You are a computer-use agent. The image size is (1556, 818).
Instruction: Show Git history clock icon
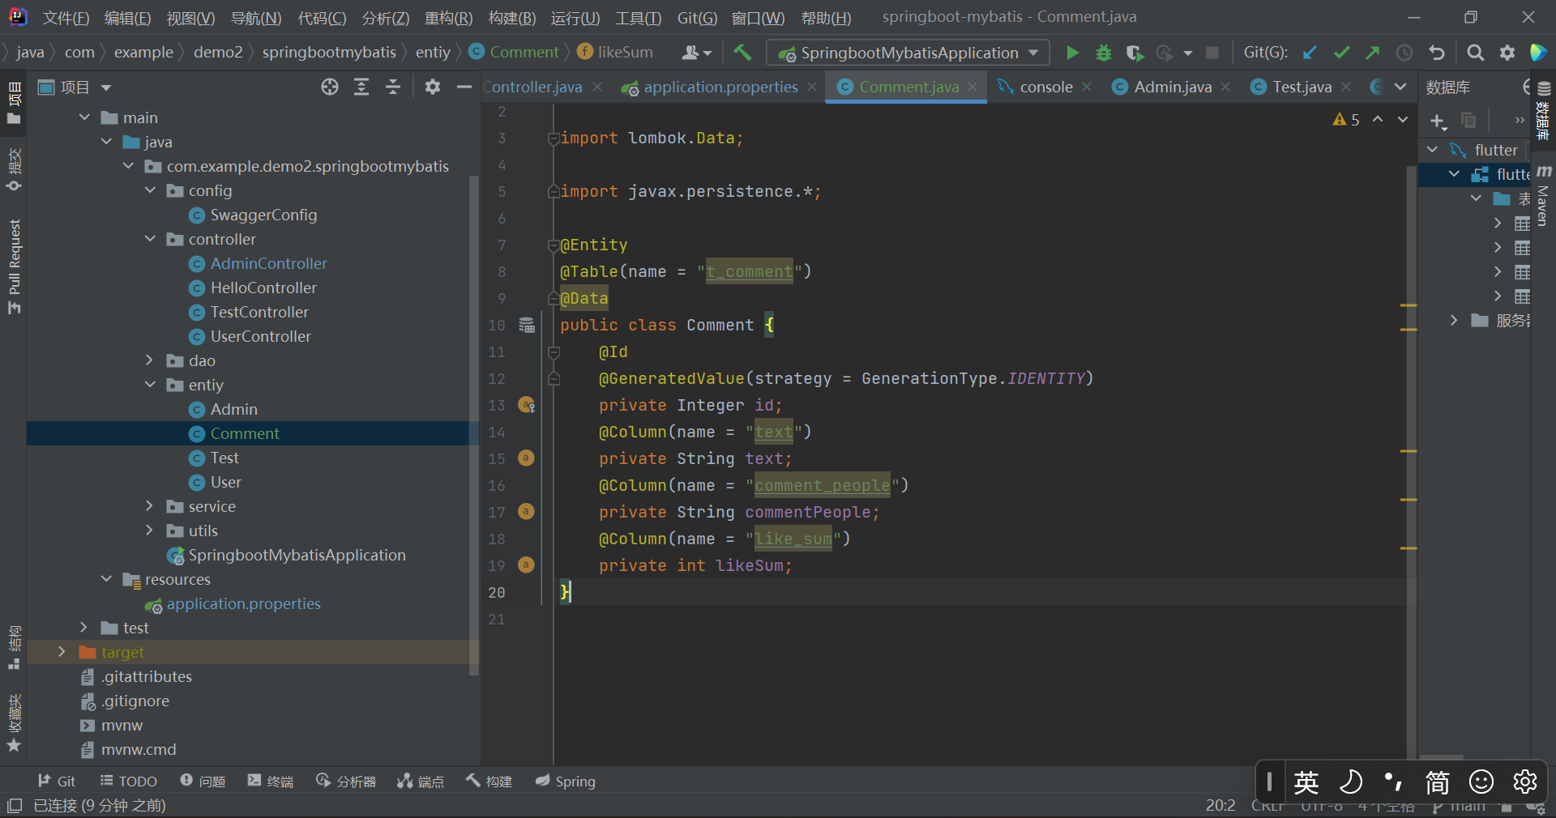pos(1404,53)
